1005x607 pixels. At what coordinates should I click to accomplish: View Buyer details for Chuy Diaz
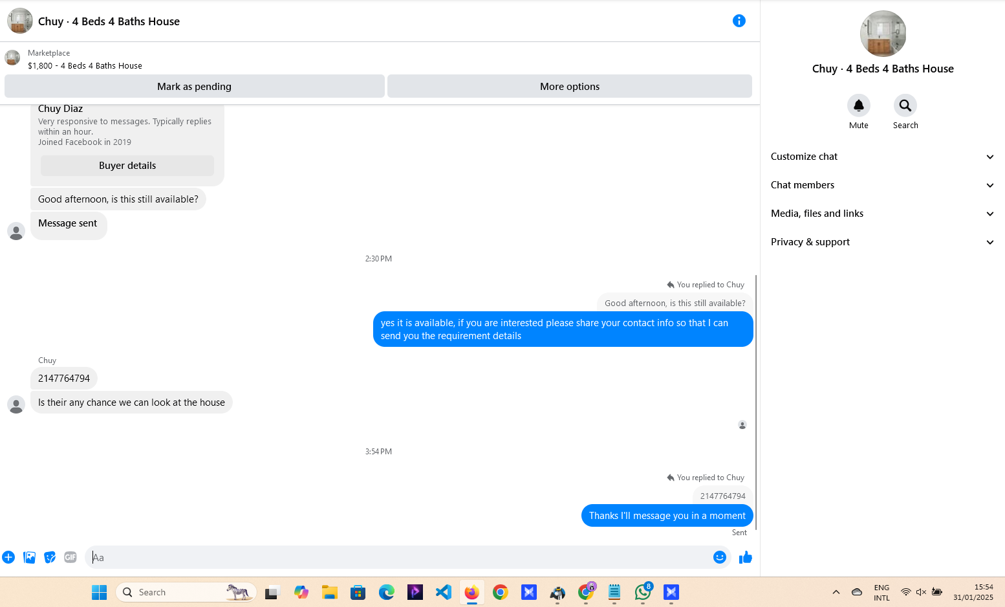(x=127, y=166)
